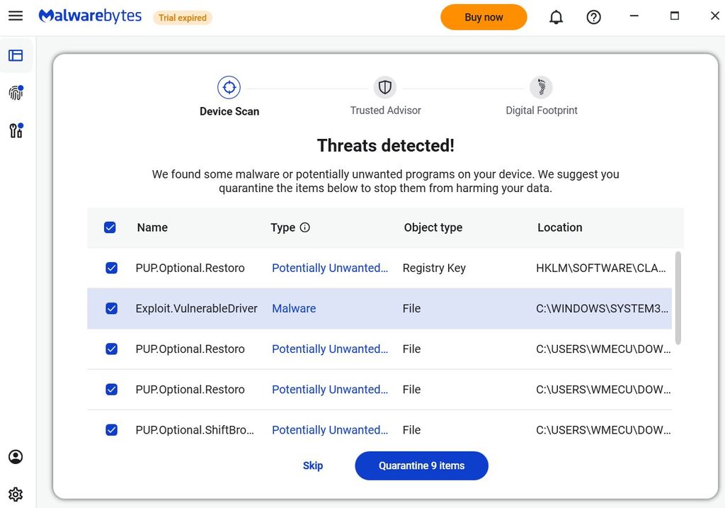Click the Quarantine 9 items button
Screen dimensions: 725x508
421,465
